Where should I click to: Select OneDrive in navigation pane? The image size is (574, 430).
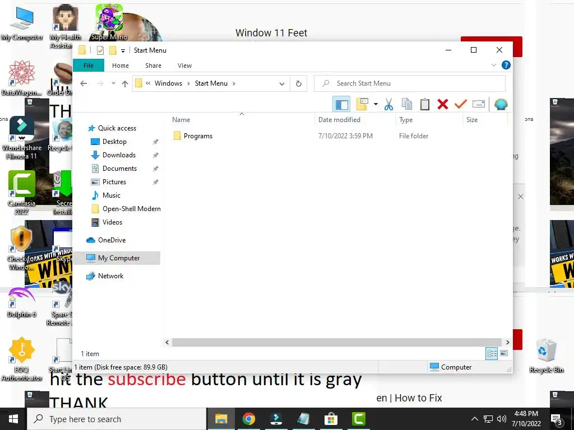tap(112, 240)
